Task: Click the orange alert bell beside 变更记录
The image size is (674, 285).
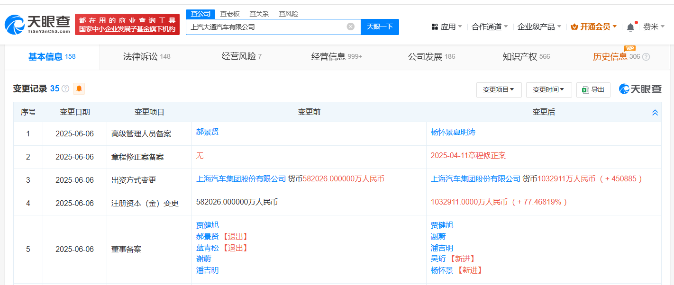Action: pyautogui.click(x=79, y=89)
